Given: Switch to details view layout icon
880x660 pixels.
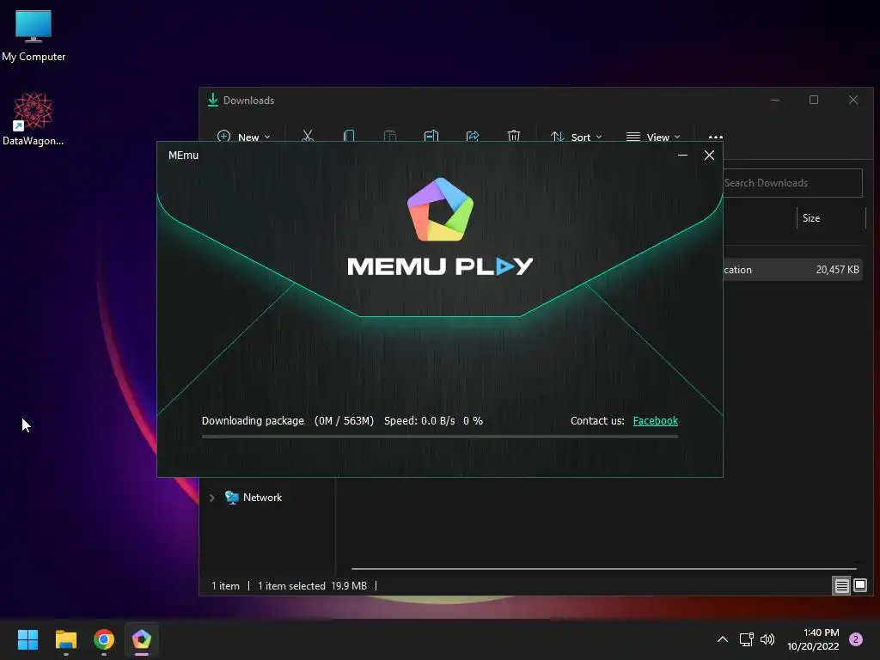Looking at the screenshot, I should [x=842, y=586].
